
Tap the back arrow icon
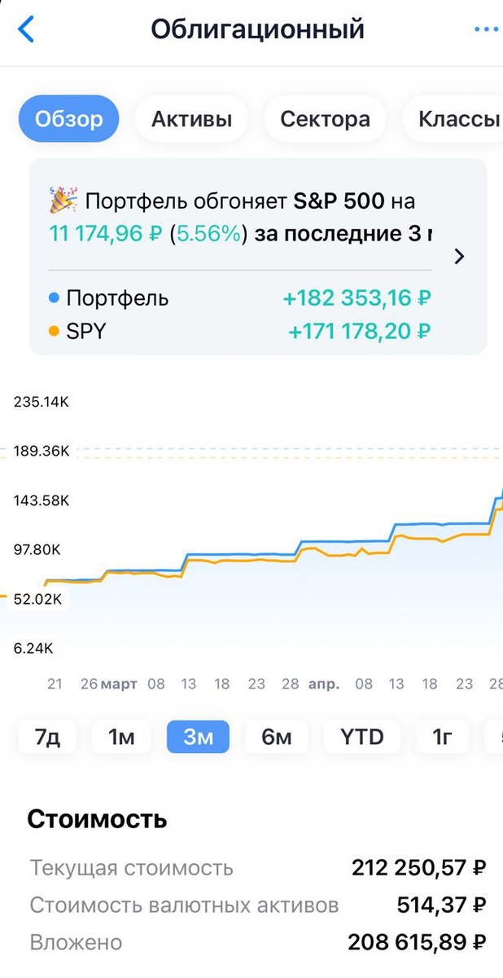tap(27, 30)
